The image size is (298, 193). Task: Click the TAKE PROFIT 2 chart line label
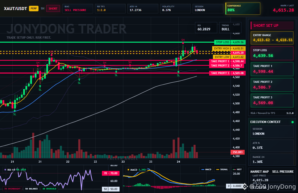coord(220,66)
